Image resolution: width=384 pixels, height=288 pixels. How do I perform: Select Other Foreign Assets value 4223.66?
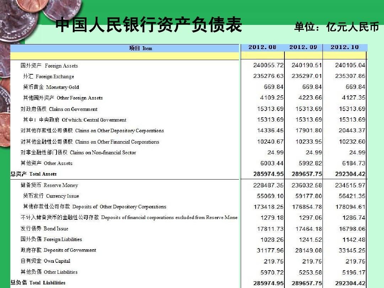pos(310,97)
